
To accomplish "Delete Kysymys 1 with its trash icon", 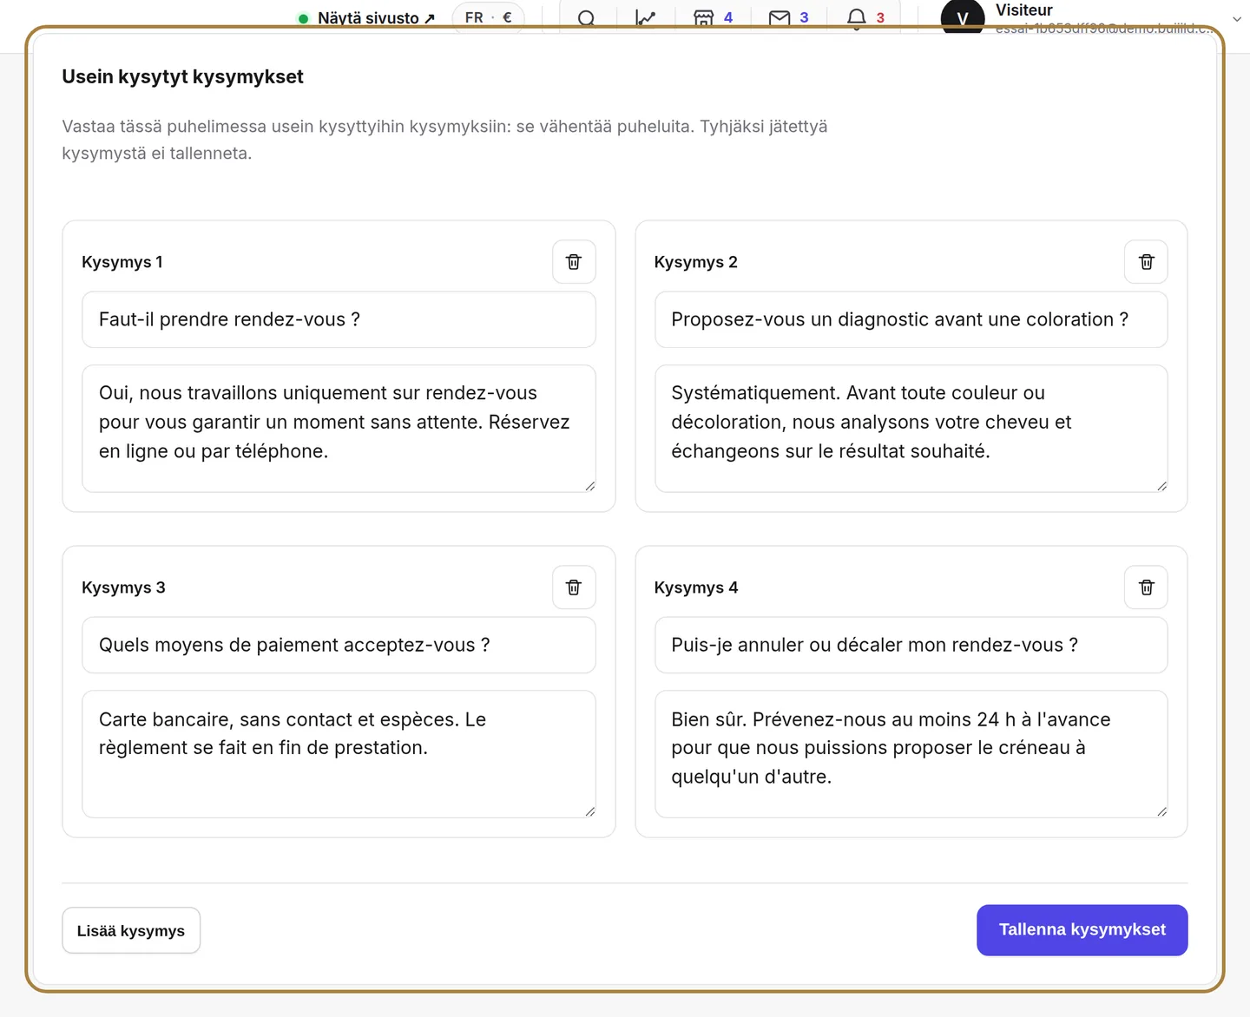I will coord(574,262).
